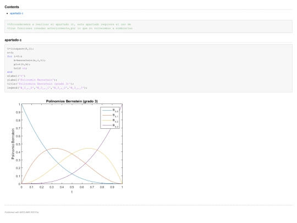This screenshot has height=223, width=297.
Task: Open the 'apartado c' contents link
Action: 16,13
